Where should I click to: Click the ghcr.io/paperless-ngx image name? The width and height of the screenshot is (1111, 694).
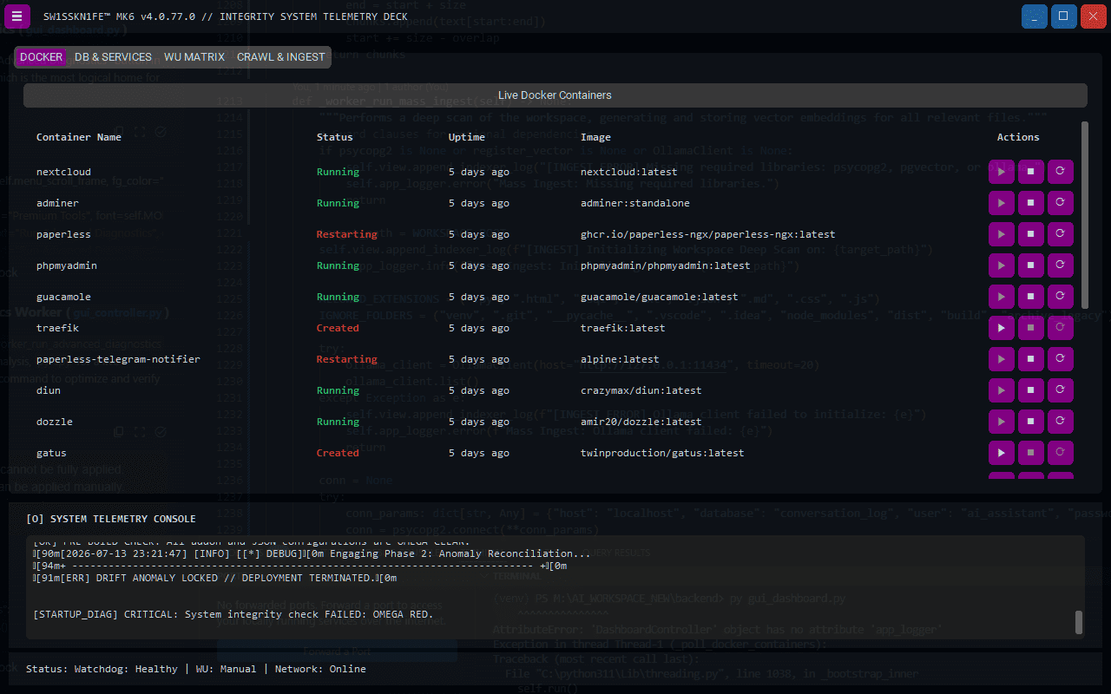tap(708, 234)
